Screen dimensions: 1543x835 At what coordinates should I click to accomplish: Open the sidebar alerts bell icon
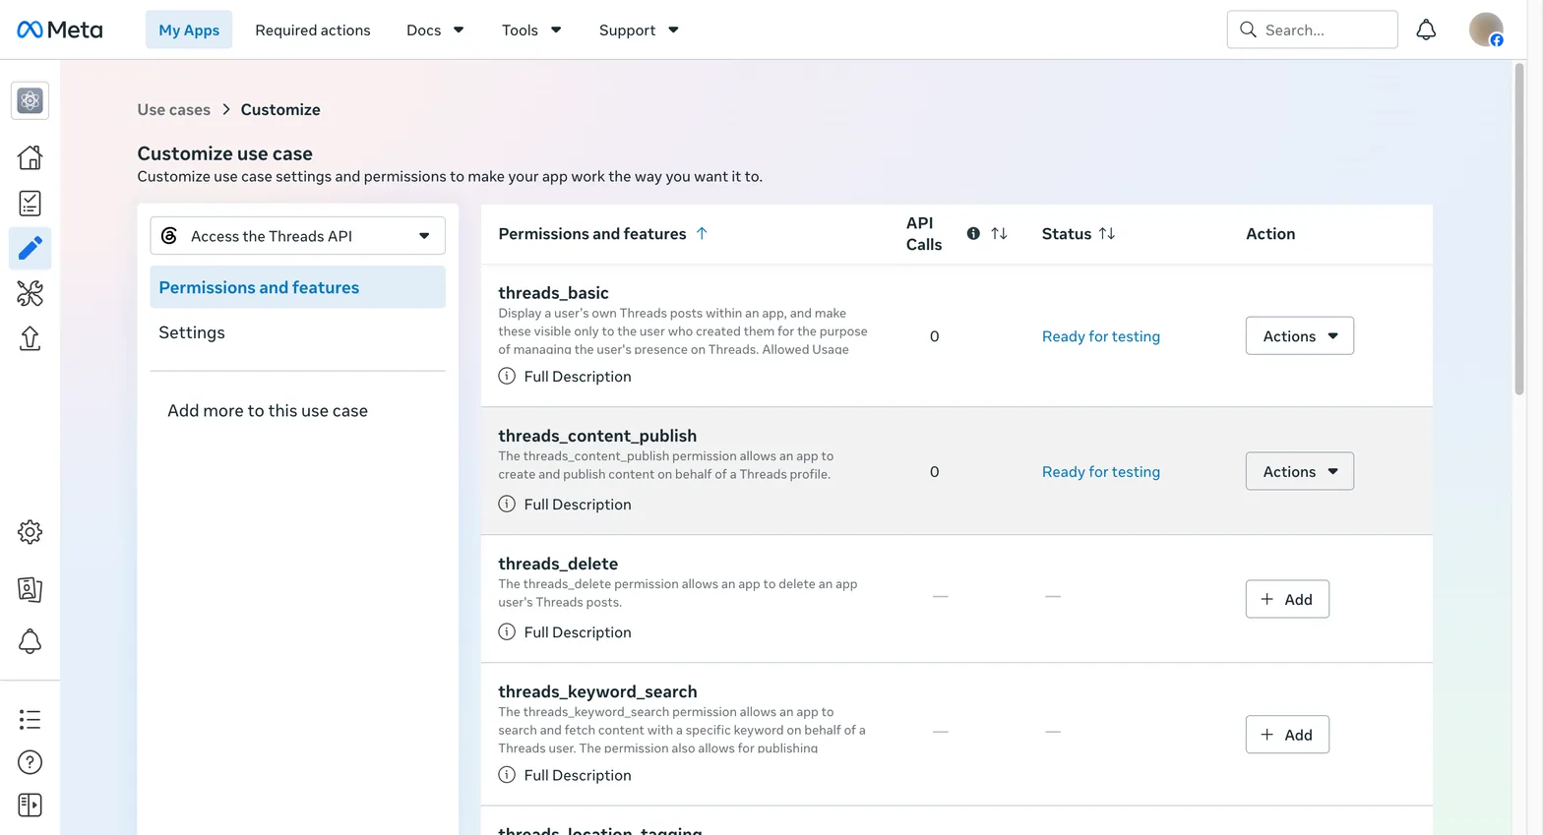pos(30,641)
